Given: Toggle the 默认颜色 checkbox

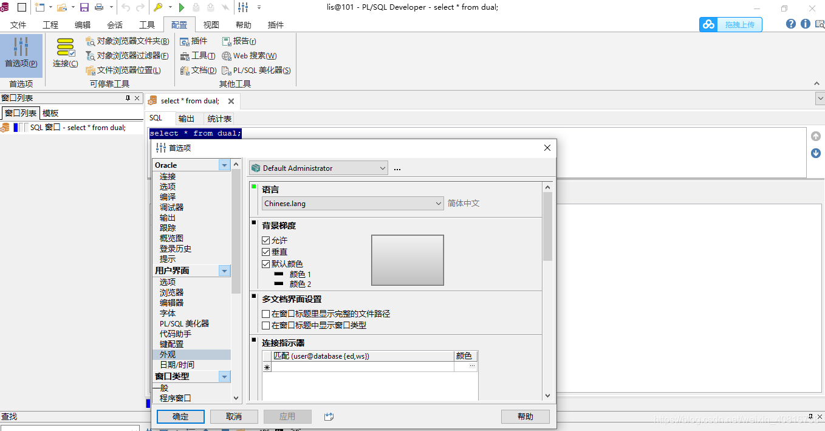Looking at the screenshot, I should pyautogui.click(x=266, y=264).
